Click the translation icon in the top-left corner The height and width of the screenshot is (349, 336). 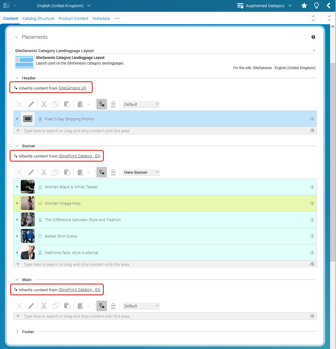coord(6,5)
